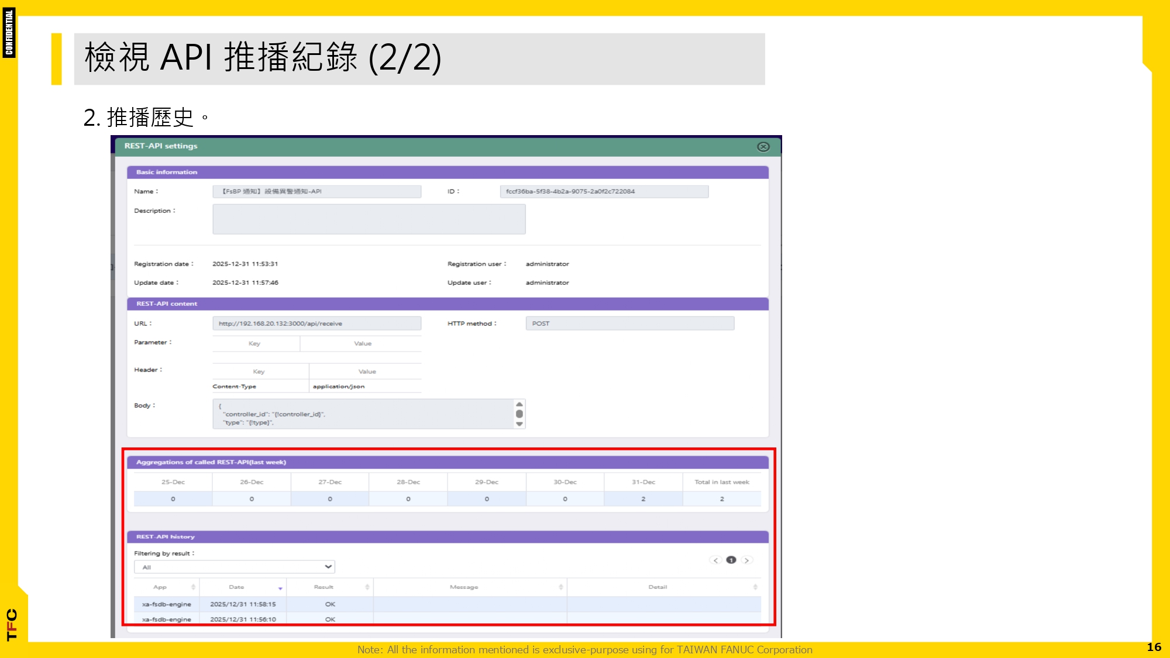Open the 'Filtering by result' dropdown
Image resolution: width=1170 pixels, height=658 pixels.
pos(327,566)
